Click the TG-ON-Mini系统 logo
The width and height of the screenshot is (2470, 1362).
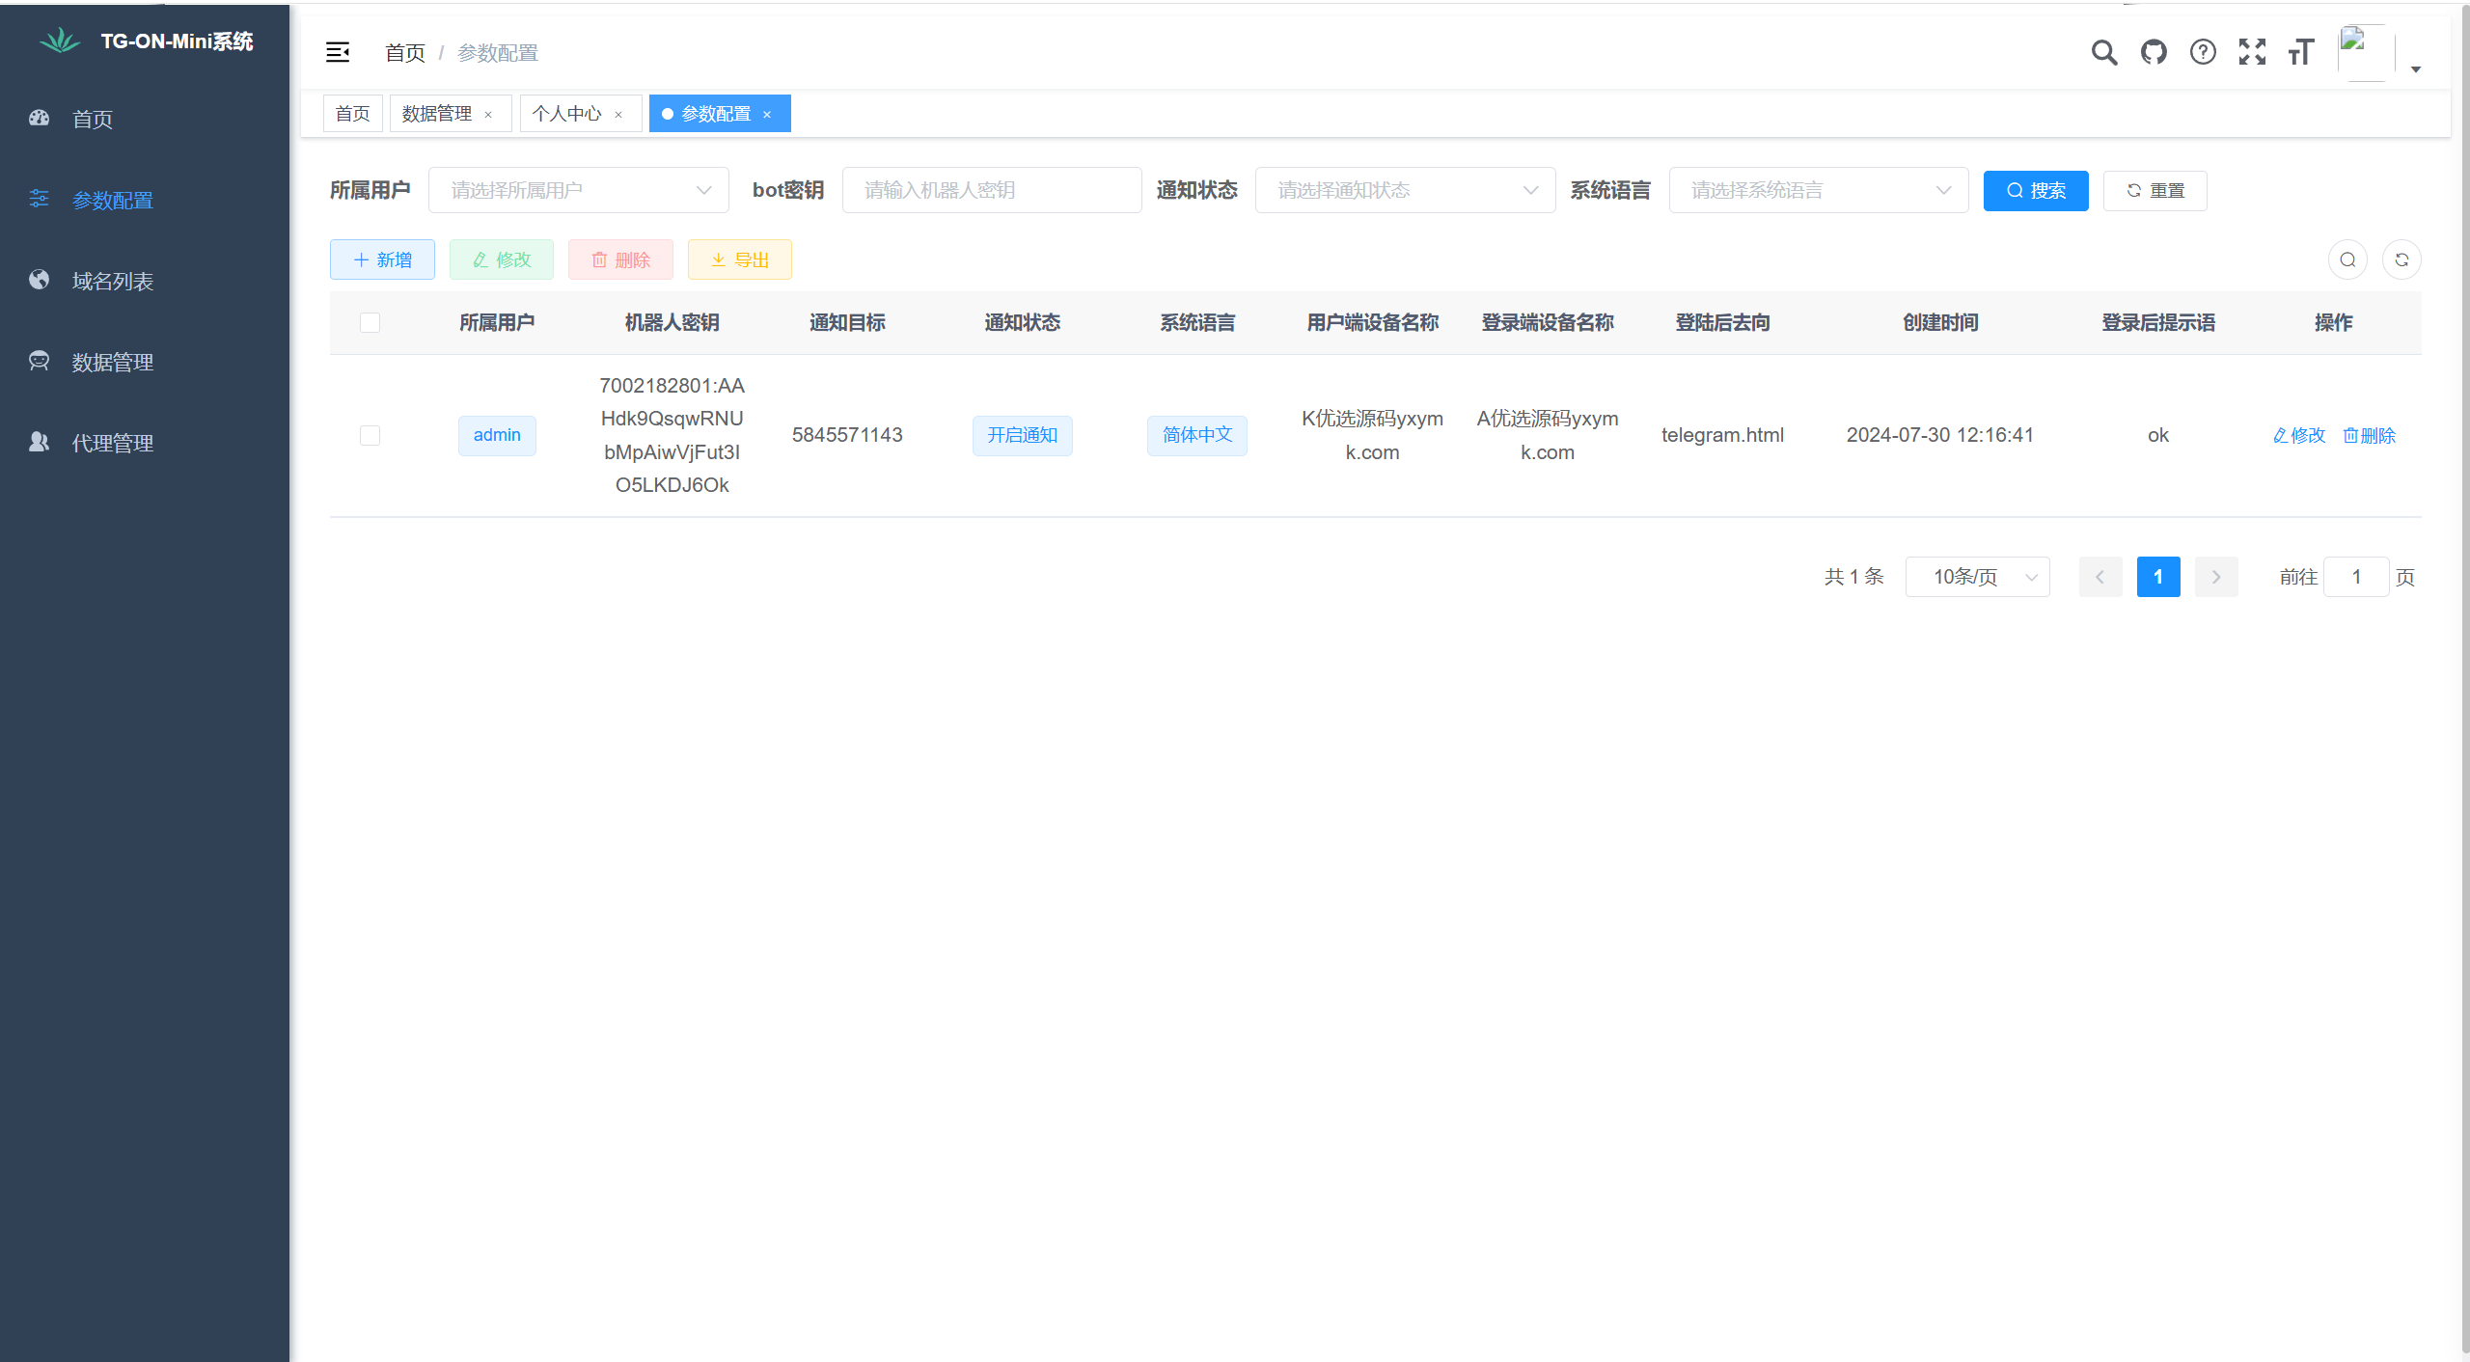pos(146,41)
